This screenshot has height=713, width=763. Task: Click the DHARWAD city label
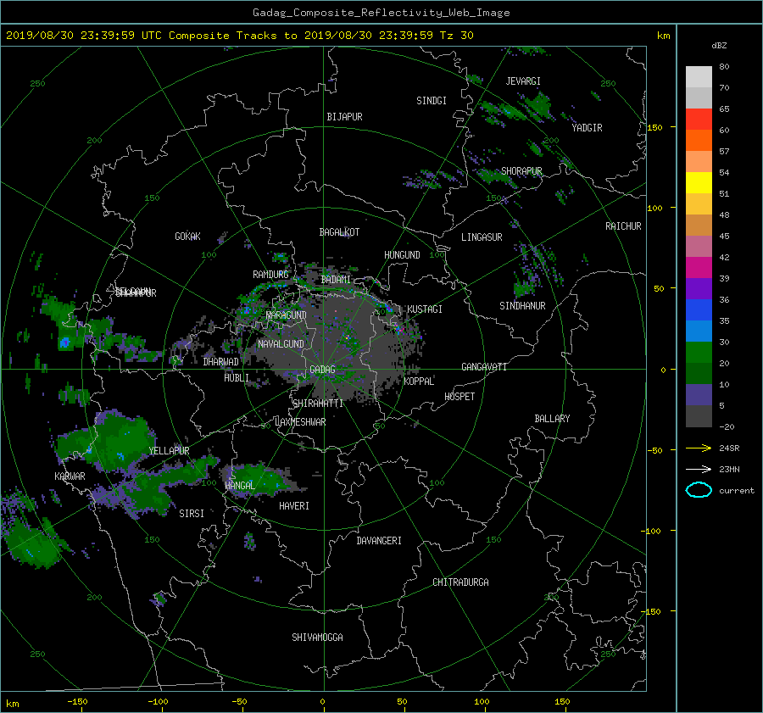(221, 362)
